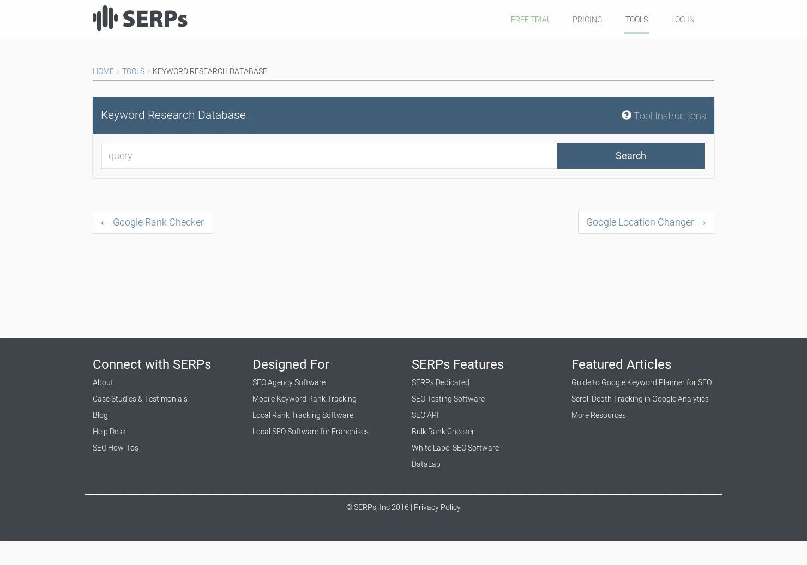
Task: Click the Home breadcrumb link
Action: pyautogui.click(x=103, y=71)
